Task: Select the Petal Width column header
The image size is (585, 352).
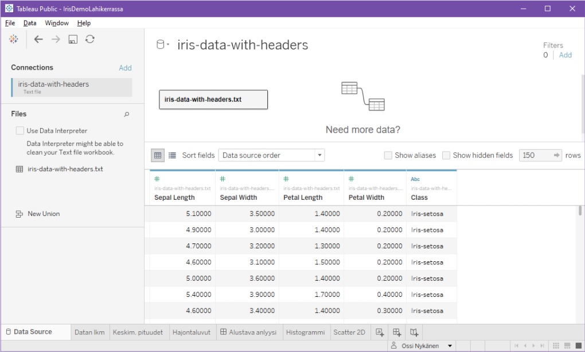Action: coord(375,187)
